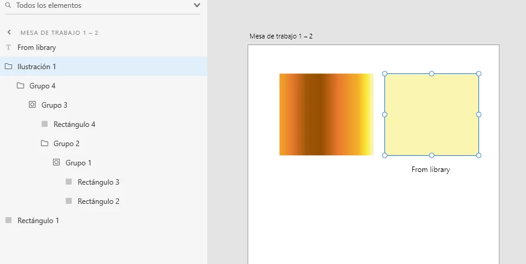Click the artboard title Mesa de trabajo 1 – 2
The width and height of the screenshot is (526, 264).
point(281,36)
